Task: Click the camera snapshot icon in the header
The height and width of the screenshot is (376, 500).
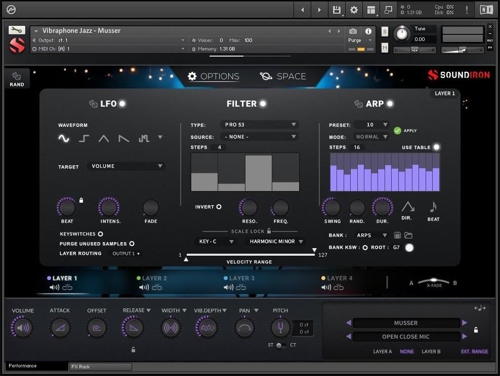Action: [352, 31]
